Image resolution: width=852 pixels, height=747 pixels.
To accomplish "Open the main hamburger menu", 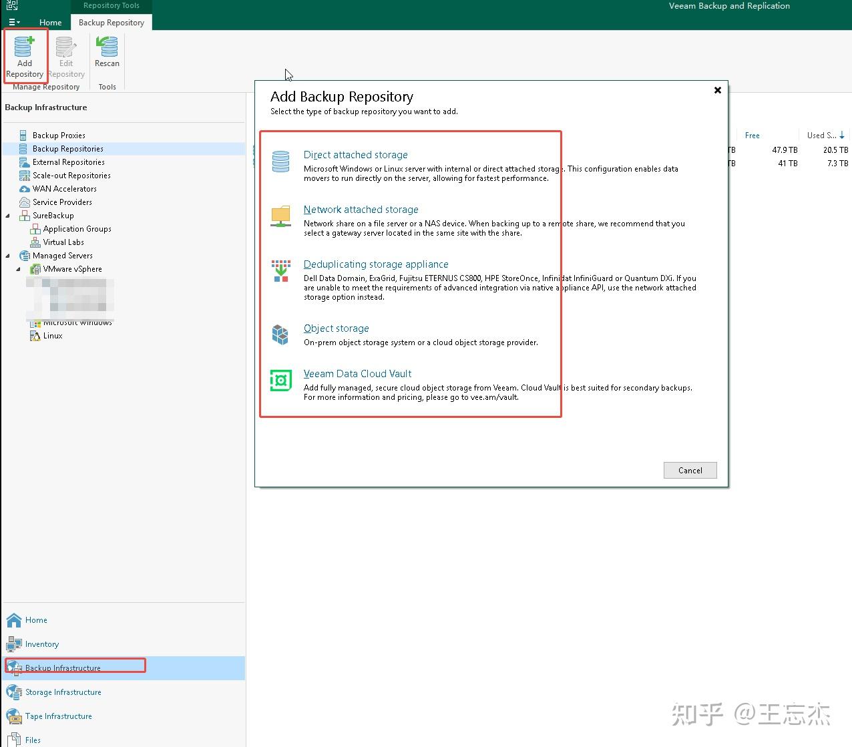I will click(14, 22).
